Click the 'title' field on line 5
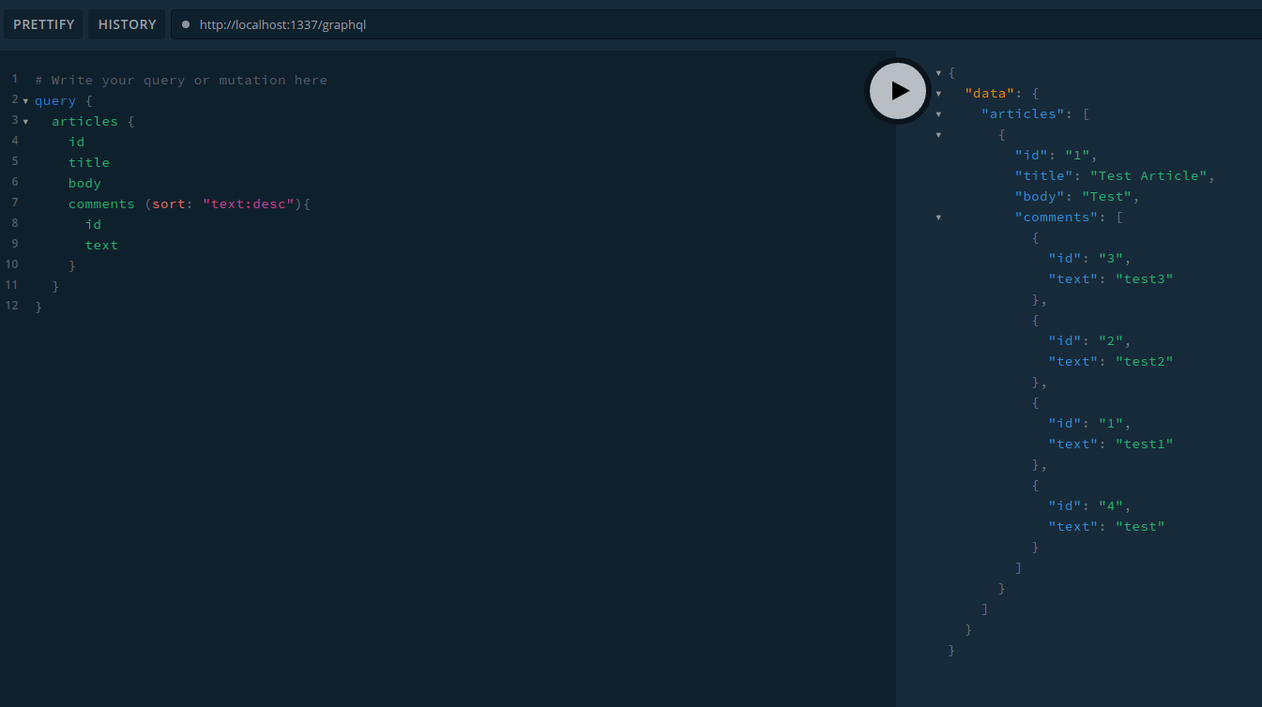The width and height of the screenshot is (1262, 707). point(89,162)
